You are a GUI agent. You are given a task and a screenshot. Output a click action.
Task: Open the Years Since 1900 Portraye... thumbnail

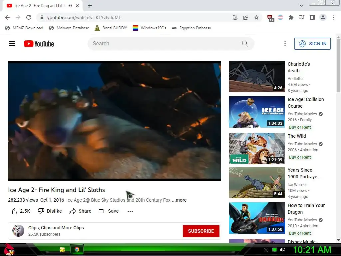(x=257, y=183)
